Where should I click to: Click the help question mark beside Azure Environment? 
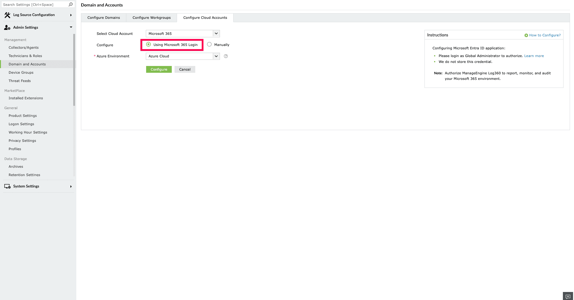click(226, 56)
